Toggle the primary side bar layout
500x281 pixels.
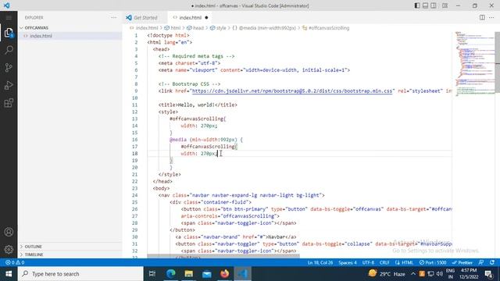416,5
